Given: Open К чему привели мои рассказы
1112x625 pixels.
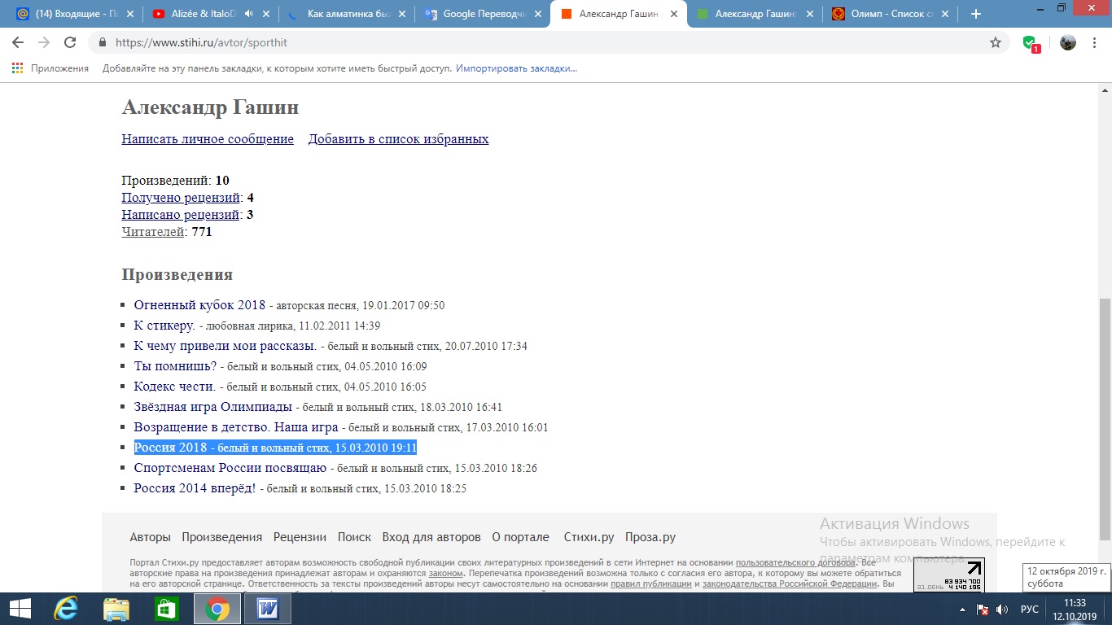Looking at the screenshot, I should point(225,346).
